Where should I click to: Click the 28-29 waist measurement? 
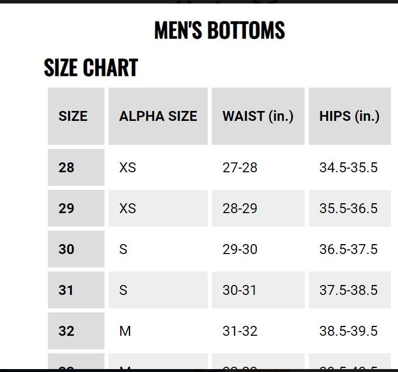(240, 208)
